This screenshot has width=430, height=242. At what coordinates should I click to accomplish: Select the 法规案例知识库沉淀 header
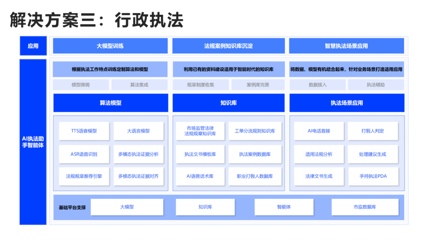pos(229,46)
